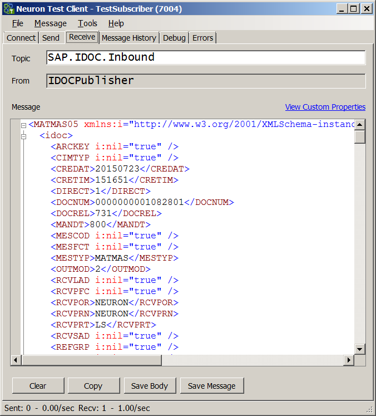Viewport: 376px width, 416px height.
Task: Collapse the idoc XML node
Action: [23, 136]
